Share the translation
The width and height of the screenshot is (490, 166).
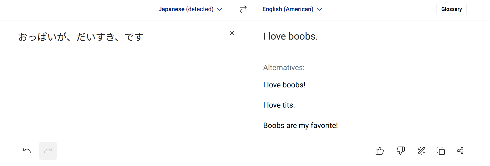point(460,151)
